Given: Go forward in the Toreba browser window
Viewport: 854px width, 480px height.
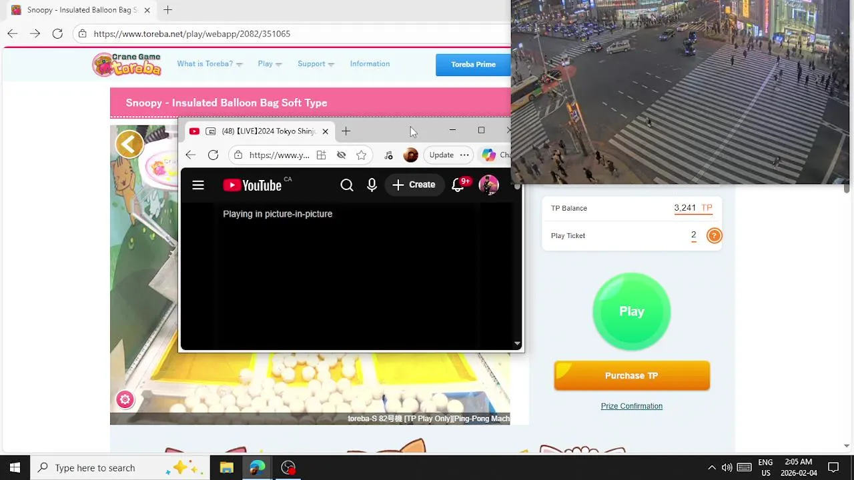Looking at the screenshot, I should [x=35, y=33].
